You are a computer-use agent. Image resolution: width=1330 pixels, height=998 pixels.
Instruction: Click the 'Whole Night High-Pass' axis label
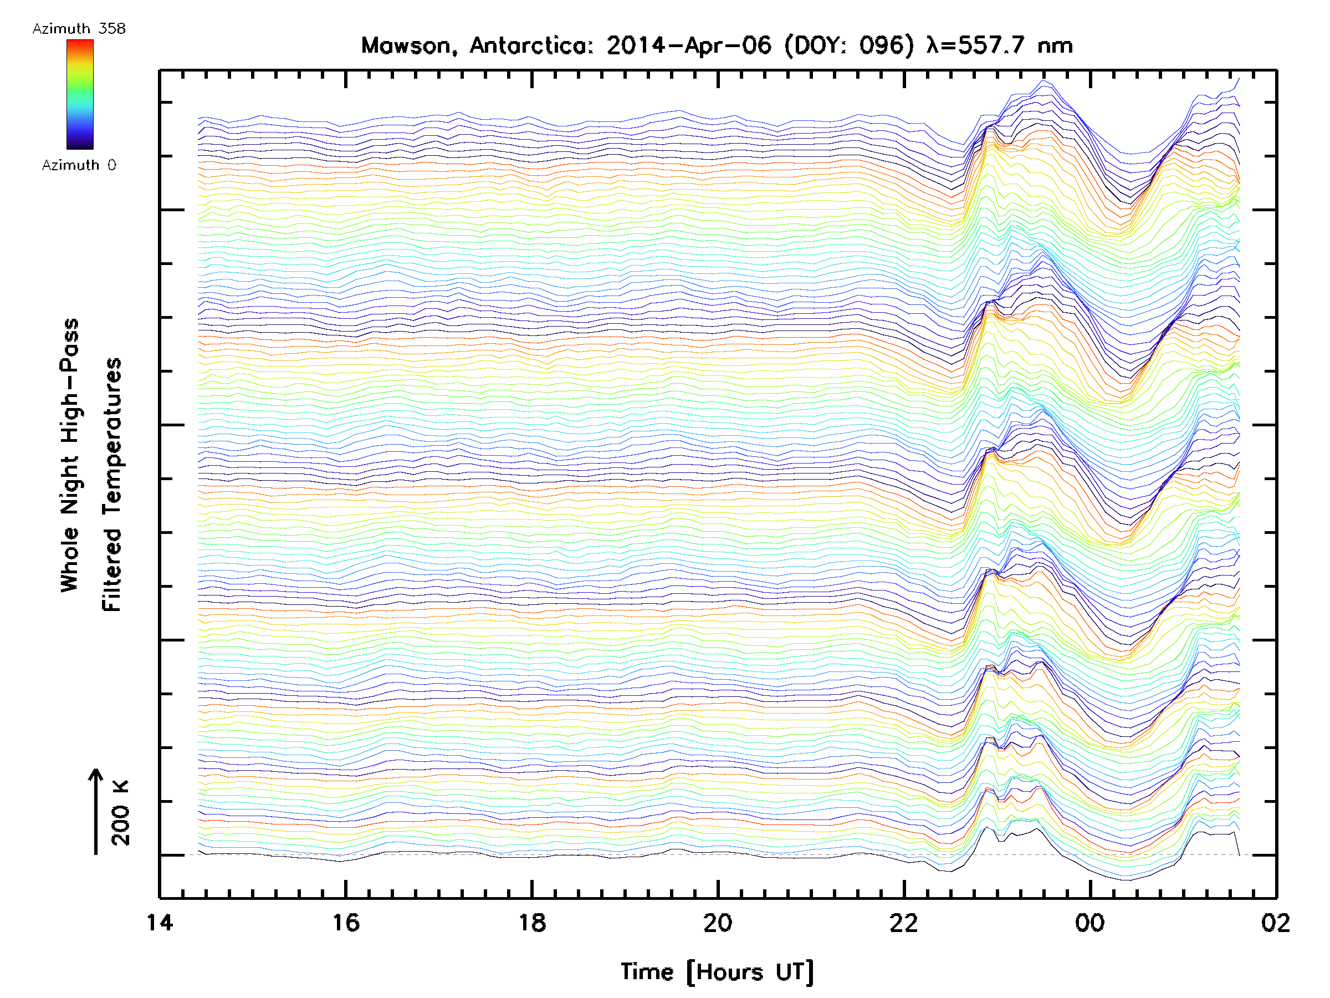pyautogui.click(x=70, y=455)
